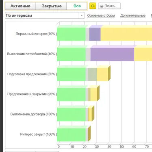Open the Дополнительные link
Image resolution: width=152 pixels, height=152 pixels.
tap(133, 15)
